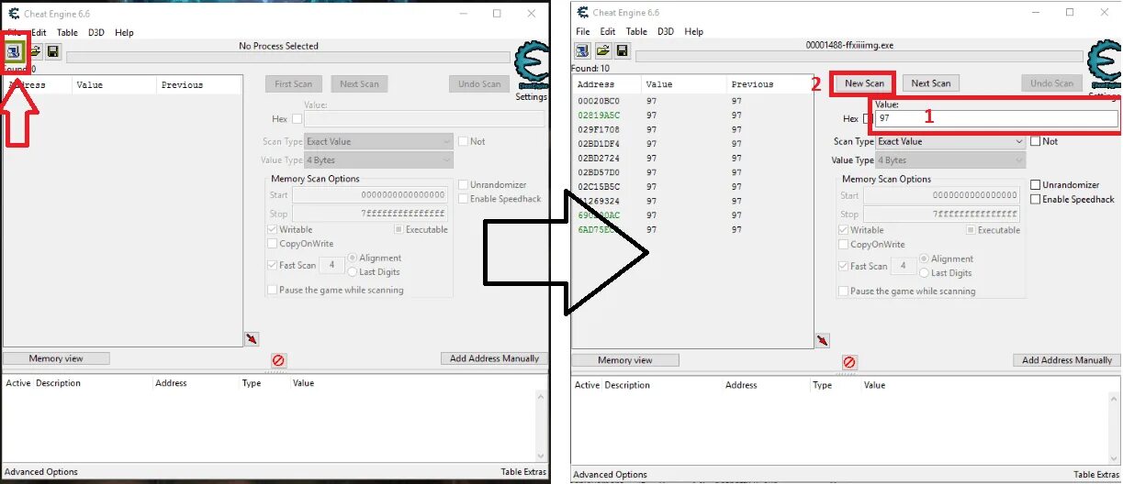Viewport: 1123px width, 484px height.
Task: Open File menu in right window
Action: [x=583, y=31]
